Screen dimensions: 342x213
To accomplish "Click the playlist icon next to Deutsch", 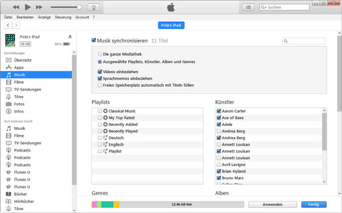I will pyautogui.click(x=105, y=138).
